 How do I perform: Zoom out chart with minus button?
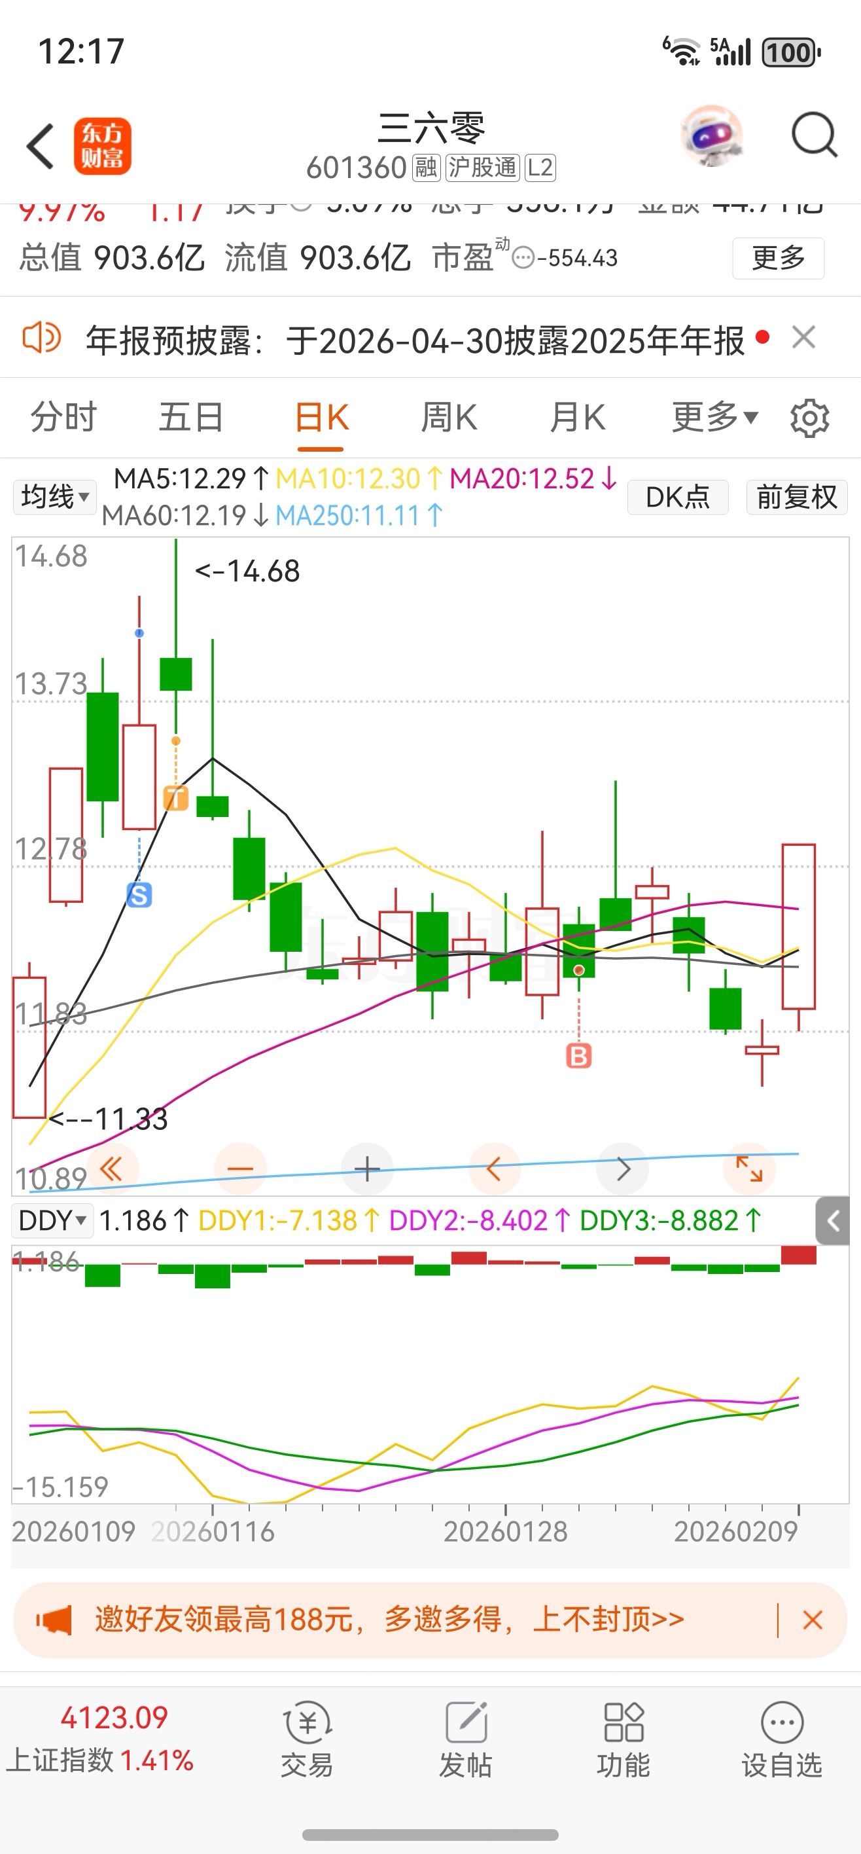(x=240, y=1169)
